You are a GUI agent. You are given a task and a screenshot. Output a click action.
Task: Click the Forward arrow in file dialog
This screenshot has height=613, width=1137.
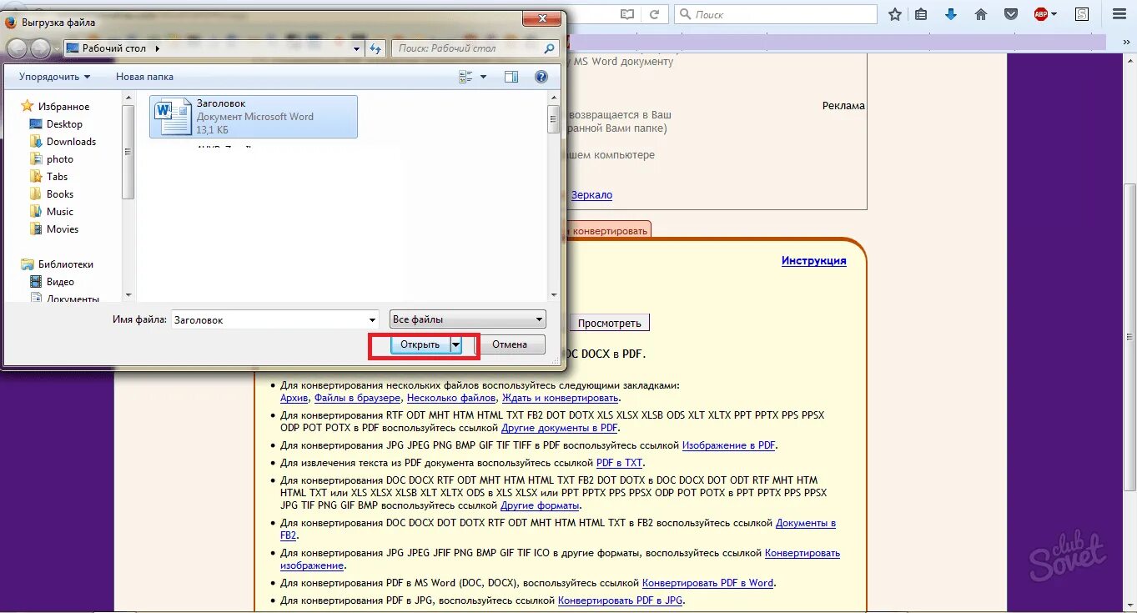pos(40,48)
